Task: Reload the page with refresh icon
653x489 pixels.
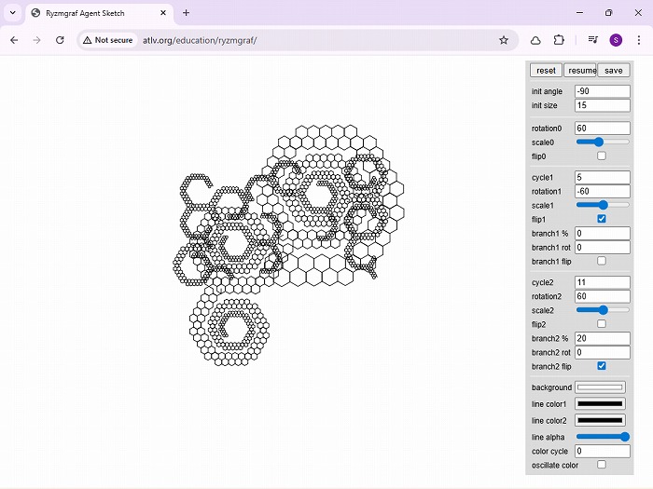Action: (x=60, y=40)
